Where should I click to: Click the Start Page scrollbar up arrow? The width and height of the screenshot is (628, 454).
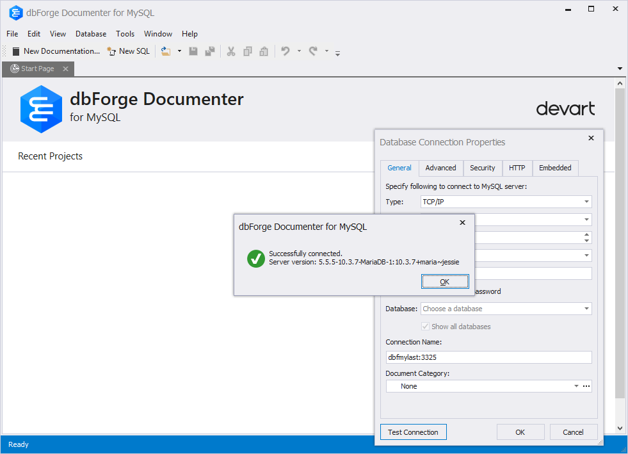[620, 83]
